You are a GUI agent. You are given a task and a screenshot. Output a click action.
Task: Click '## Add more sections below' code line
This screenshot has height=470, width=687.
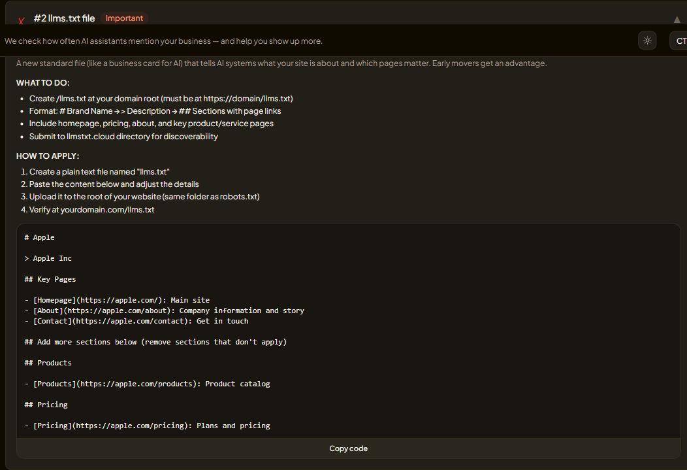155,342
